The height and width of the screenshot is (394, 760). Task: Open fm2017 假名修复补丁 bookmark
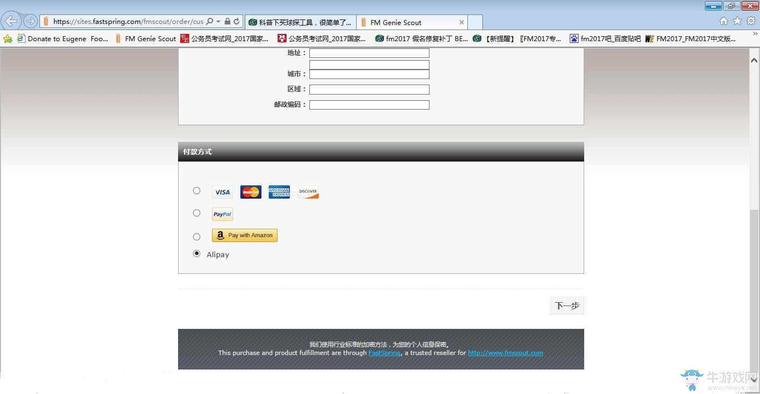422,39
